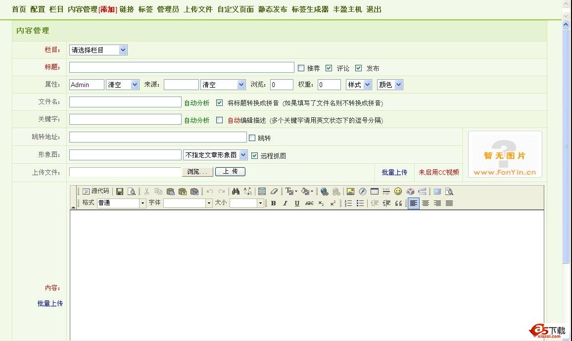The width and height of the screenshot is (572, 341).
Task: Click the Save floppy disk icon
Action: (120, 192)
